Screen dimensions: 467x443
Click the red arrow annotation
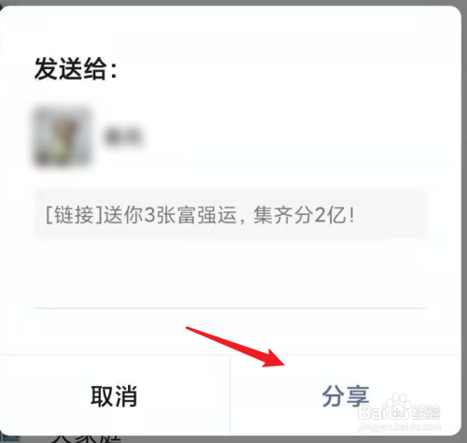click(x=235, y=347)
